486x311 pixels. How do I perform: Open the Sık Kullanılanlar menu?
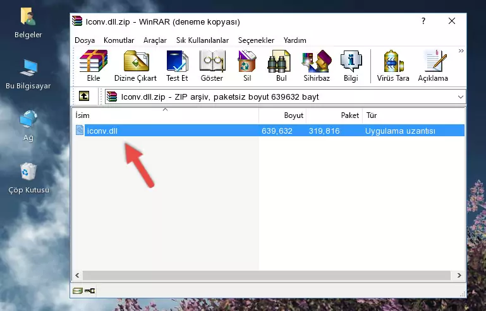(x=202, y=40)
